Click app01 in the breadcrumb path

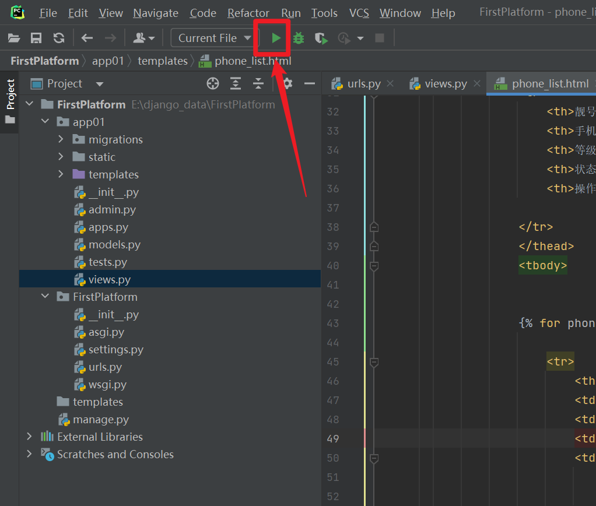click(x=108, y=61)
